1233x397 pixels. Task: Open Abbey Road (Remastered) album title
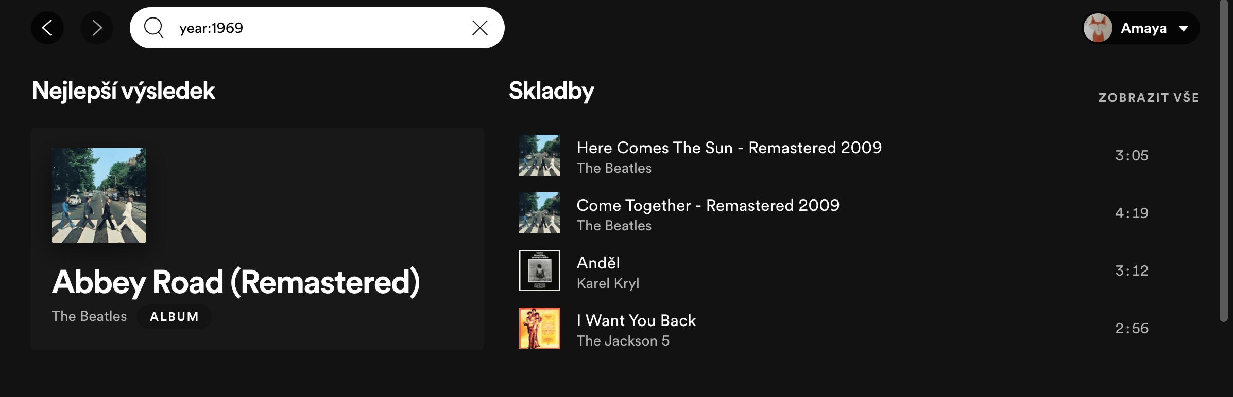point(236,282)
